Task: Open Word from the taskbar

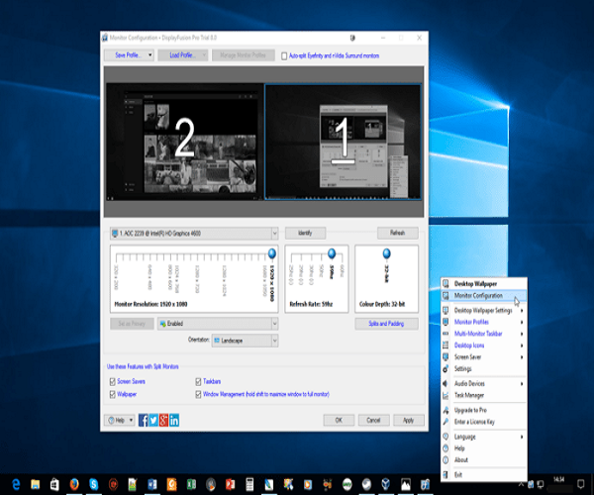Action: 152,484
